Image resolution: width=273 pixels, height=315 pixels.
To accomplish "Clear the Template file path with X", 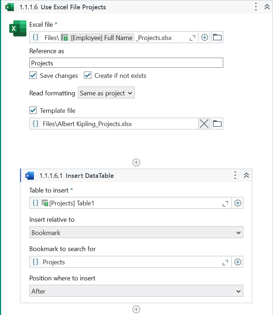I will [x=204, y=124].
